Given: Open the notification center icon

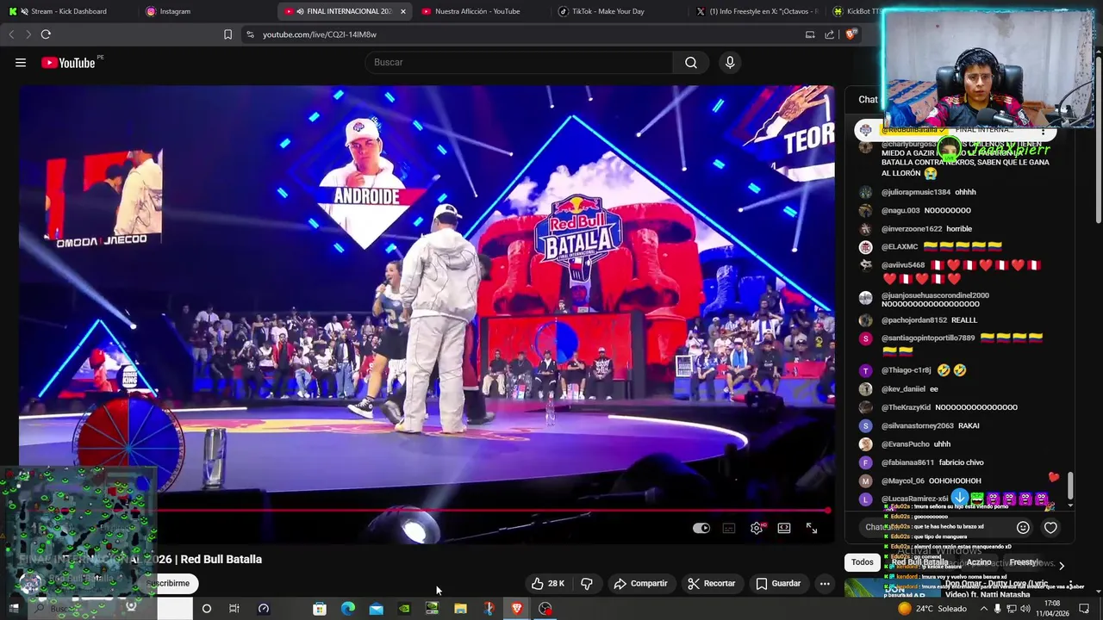Looking at the screenshot, I should tap(1084, 608).
